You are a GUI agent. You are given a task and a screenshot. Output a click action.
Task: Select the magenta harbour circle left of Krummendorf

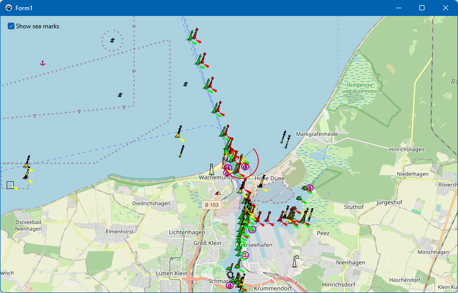pos(230,285)
